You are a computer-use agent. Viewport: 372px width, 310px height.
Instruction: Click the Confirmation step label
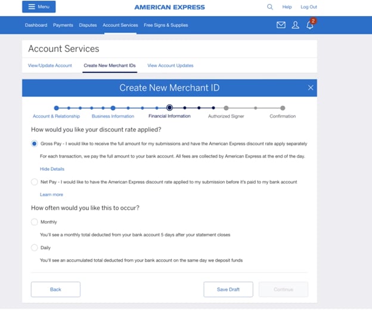(x=283, y=116)
